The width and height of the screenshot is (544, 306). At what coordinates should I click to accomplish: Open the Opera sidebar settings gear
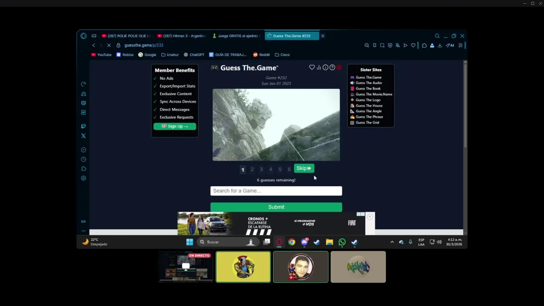(83, 178)
